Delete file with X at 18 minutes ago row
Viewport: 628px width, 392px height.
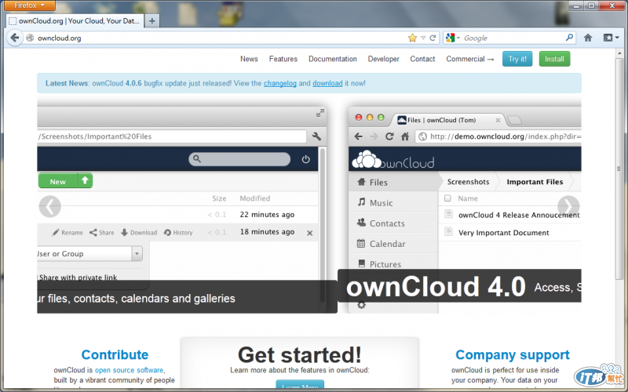click(x=309, y=233)
